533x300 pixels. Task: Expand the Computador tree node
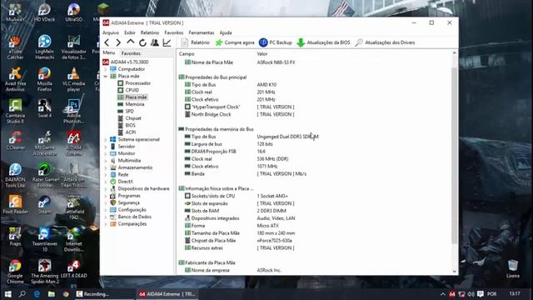(x=106, y=69)
